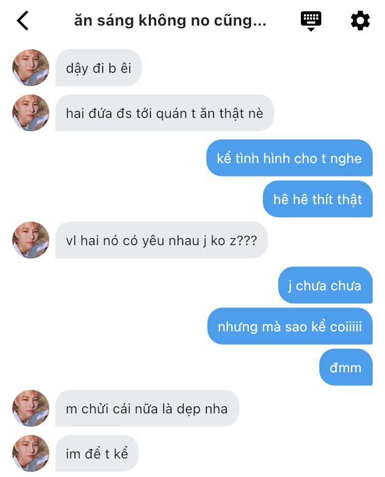Screen dimensions: 385x477
Task: Tap avatar next to 'vl hai nó có yêu nhau'
Action: pyautogui.click(x=31, y=240)
